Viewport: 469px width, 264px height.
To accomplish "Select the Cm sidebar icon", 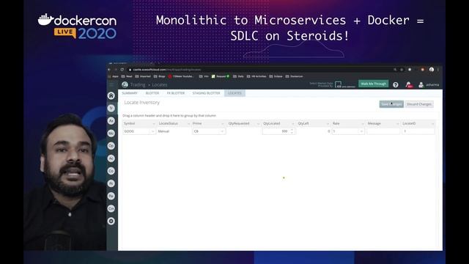I will tap(111, 208).
